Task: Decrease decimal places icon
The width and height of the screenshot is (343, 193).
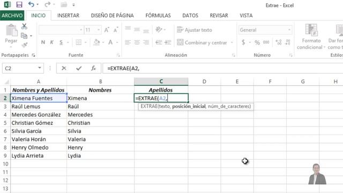Action: (x=288, y=42)
